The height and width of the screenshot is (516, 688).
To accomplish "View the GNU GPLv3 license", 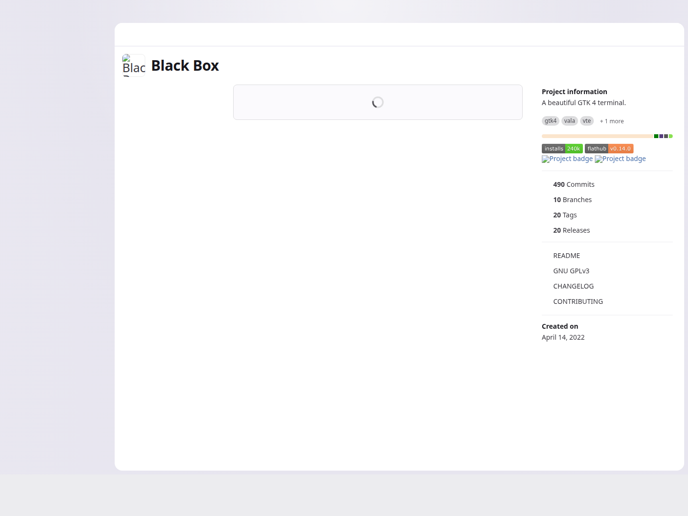I will pyautogui.click(x=571, y=271).
